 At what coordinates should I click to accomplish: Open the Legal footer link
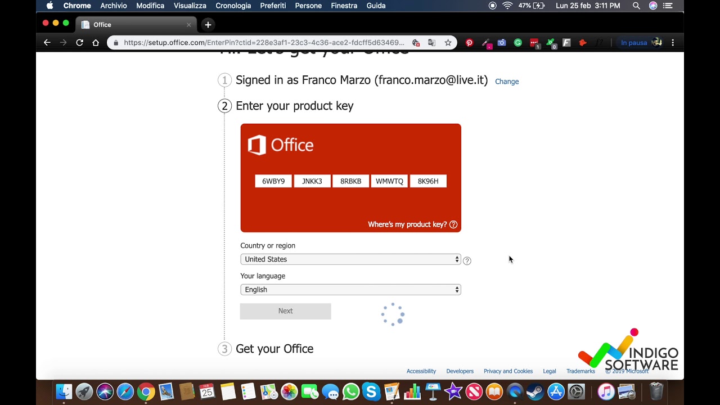[x=550, y=371]
